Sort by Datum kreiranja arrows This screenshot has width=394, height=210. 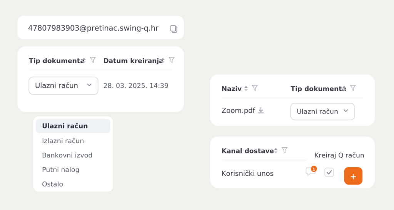[x=163, y=60]
